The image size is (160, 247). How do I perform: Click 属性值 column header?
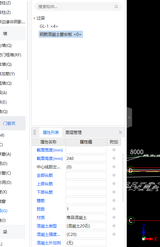tap(86, 142)
